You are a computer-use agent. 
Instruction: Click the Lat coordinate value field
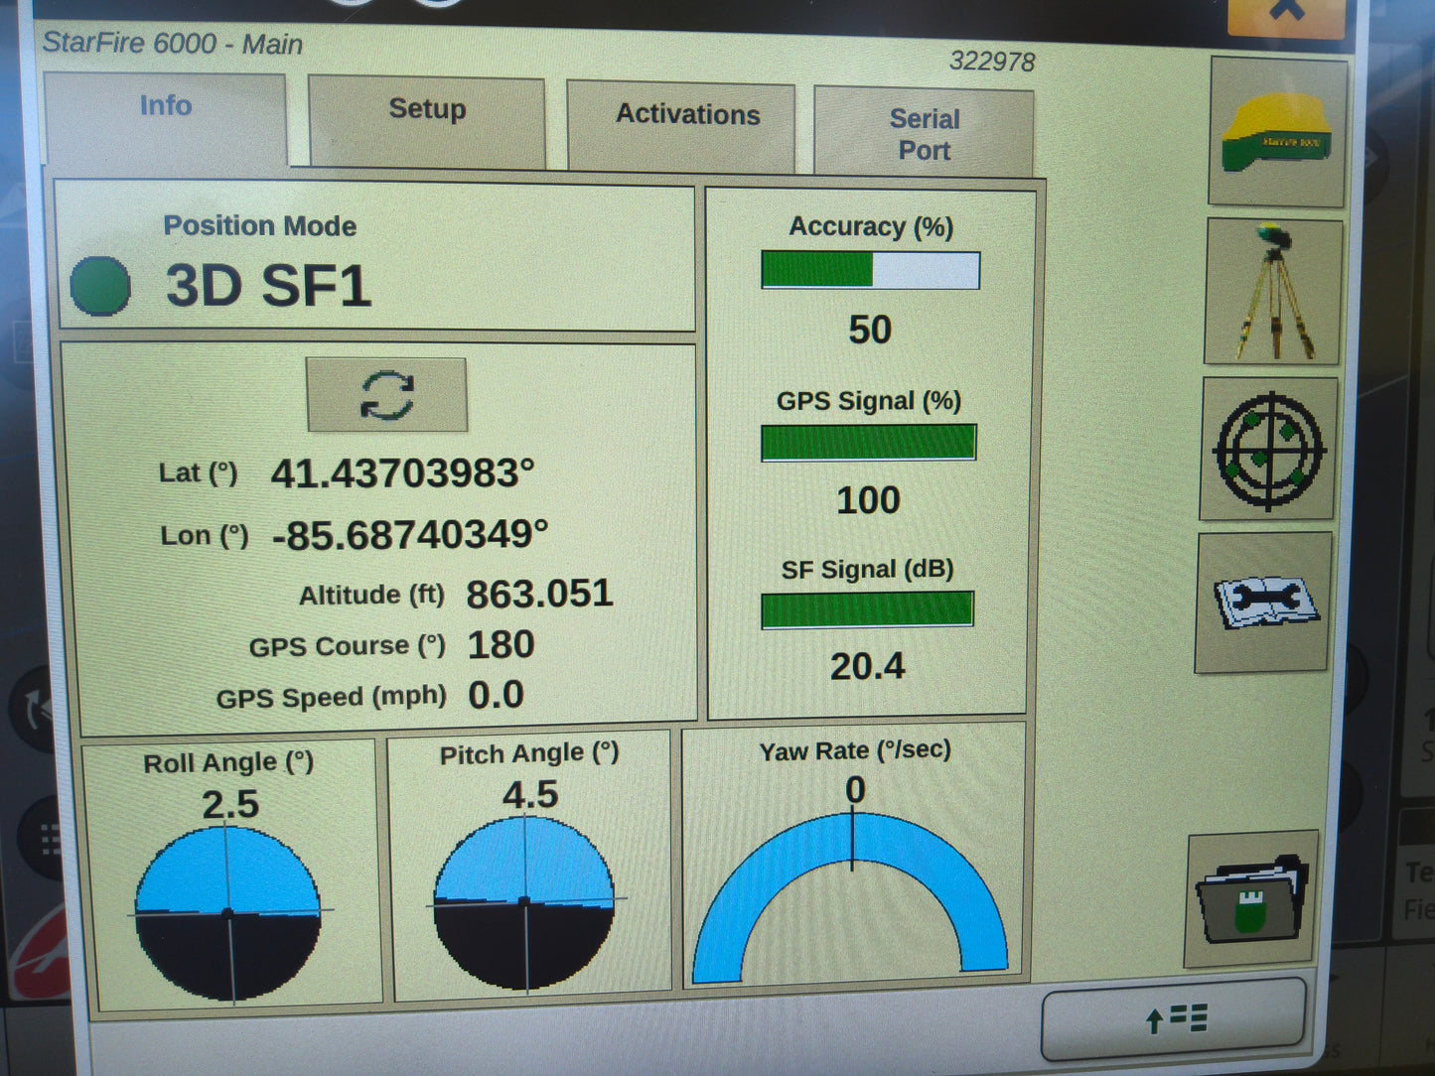point(401,473)
